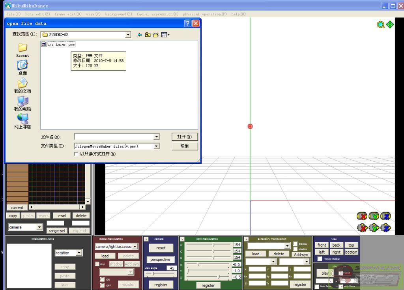Toggle accessory display checkbox
This screenshot has width=404, height=290.
295,244
